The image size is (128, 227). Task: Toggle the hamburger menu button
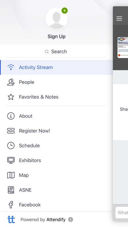119,18
